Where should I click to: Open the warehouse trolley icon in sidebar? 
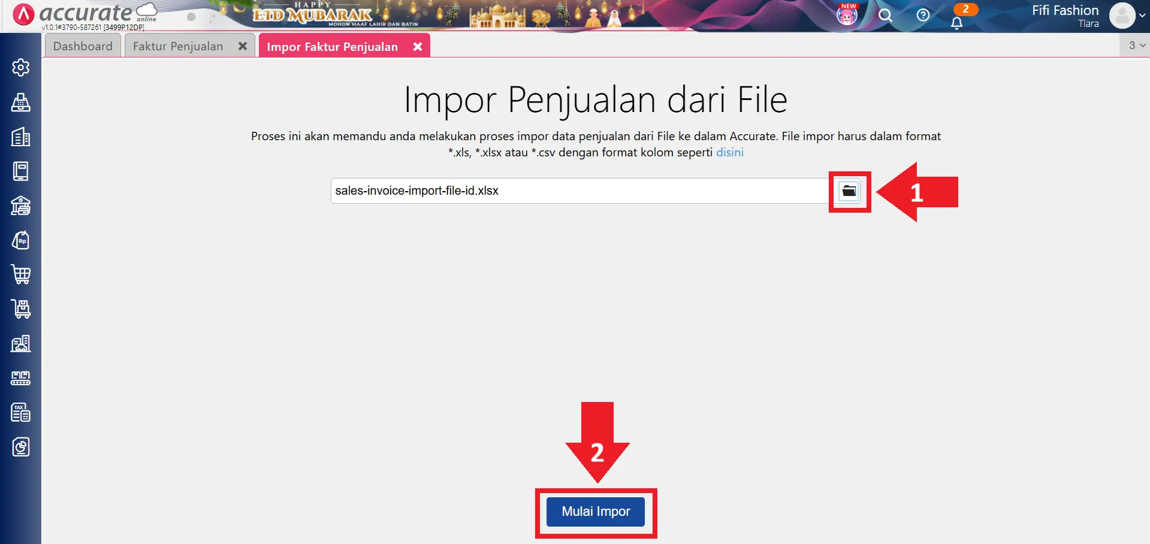[21, 309]
